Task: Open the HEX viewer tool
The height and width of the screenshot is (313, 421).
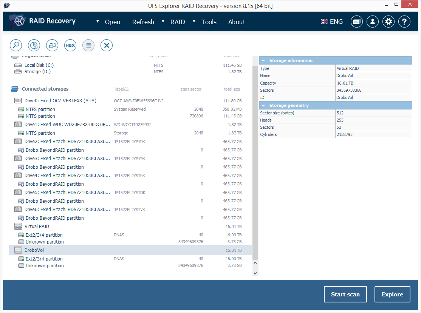Action: click(70, 45)
